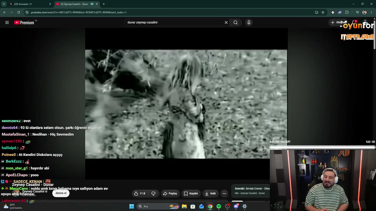Open the Windows Start menu

pyautogui.click(x=132, y=206)
